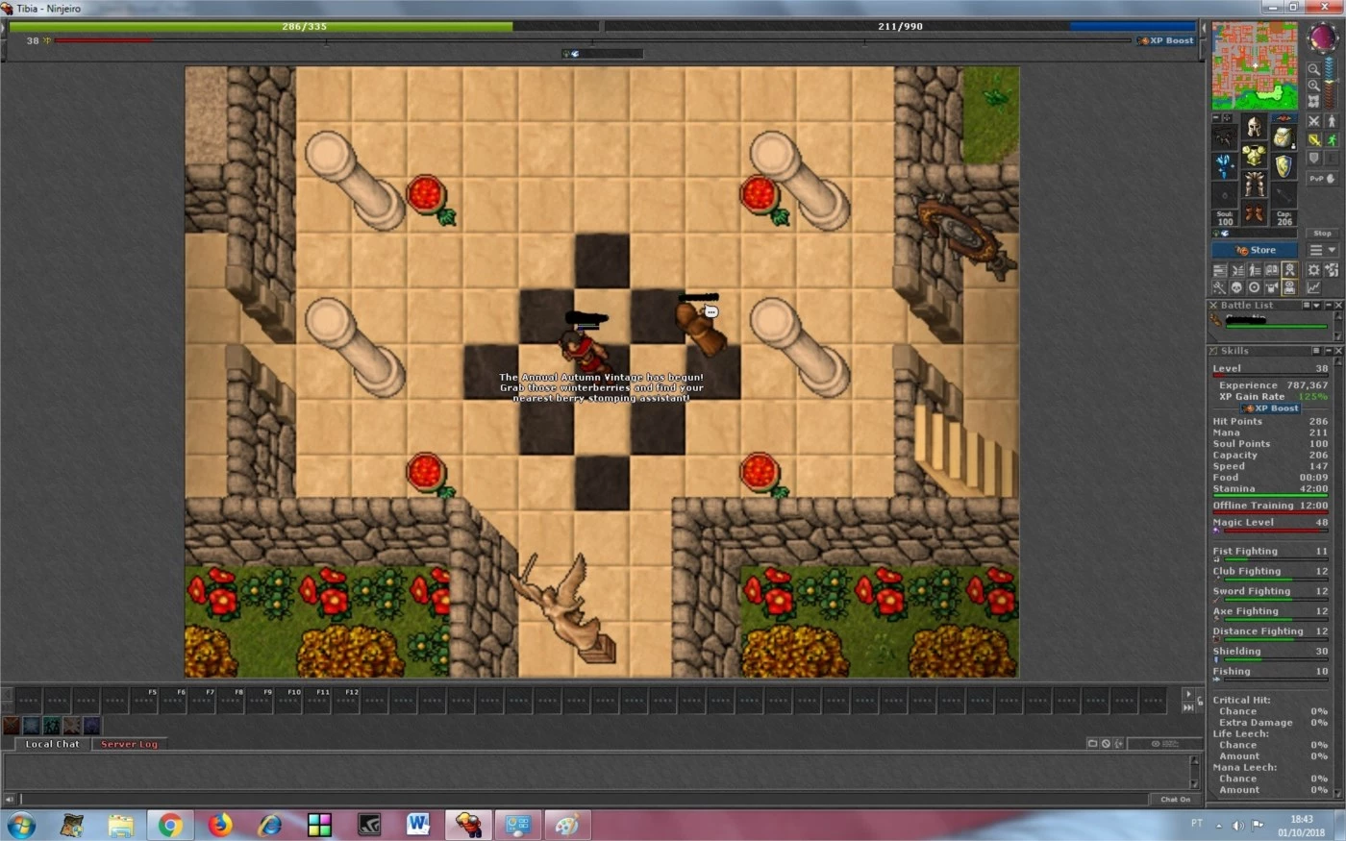Open the analytics chart icon
This screenshot has width=1346, height=841.
click(x=1313, y=287)
